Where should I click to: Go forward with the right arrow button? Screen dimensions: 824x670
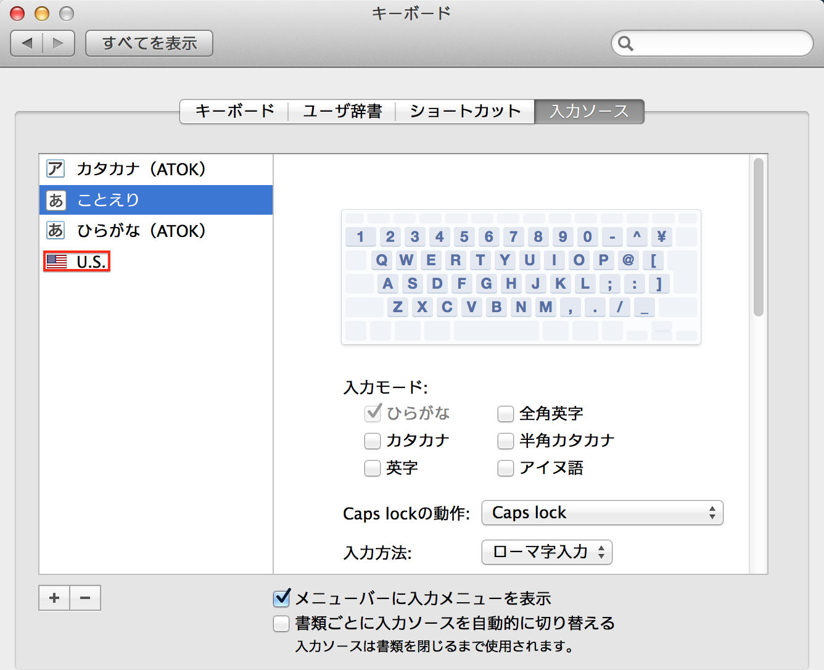59,43
